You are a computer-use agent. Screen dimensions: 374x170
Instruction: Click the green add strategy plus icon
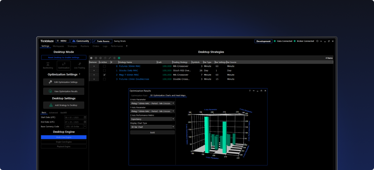[x=119, y=58]
